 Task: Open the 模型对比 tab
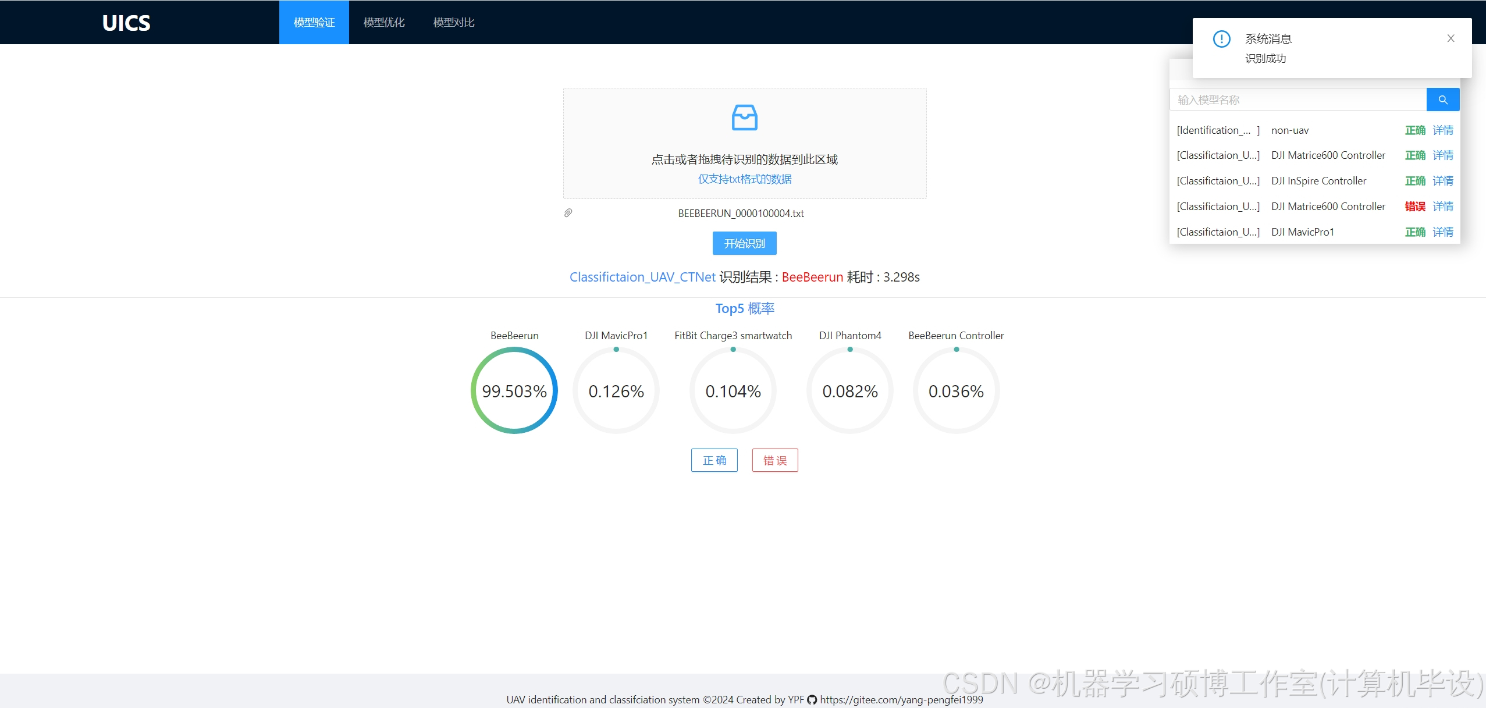point(454,22)
